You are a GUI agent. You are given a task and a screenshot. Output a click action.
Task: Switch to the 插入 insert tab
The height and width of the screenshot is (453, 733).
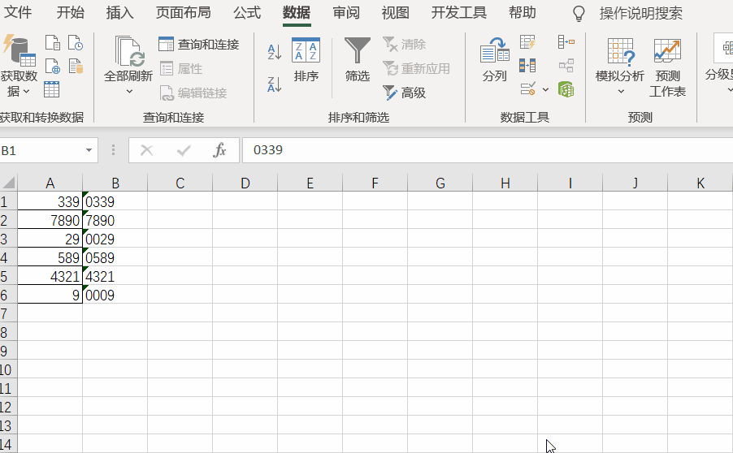119,13
